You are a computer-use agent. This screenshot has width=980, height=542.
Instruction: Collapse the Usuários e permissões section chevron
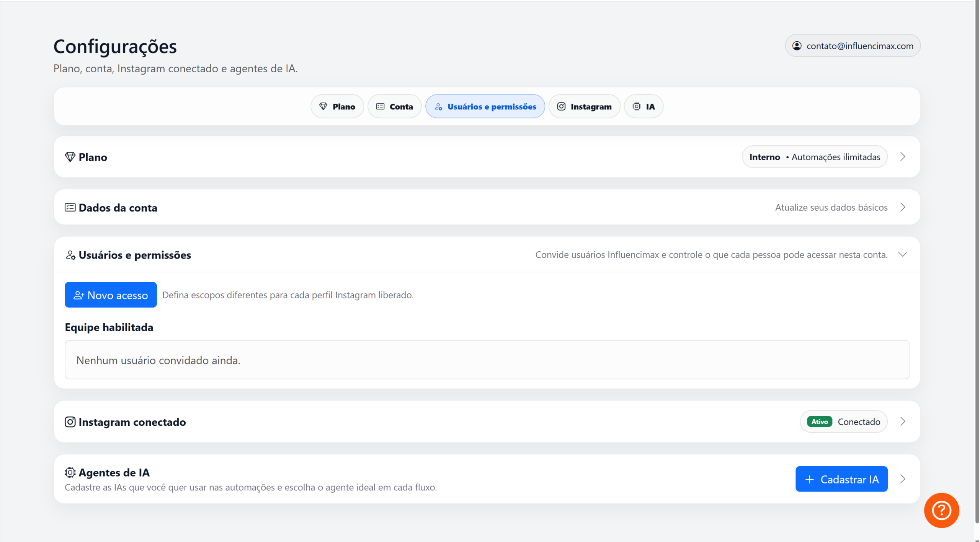click(903, 255)
